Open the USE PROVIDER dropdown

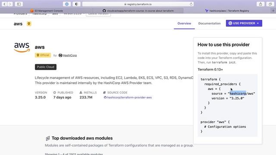244,23
